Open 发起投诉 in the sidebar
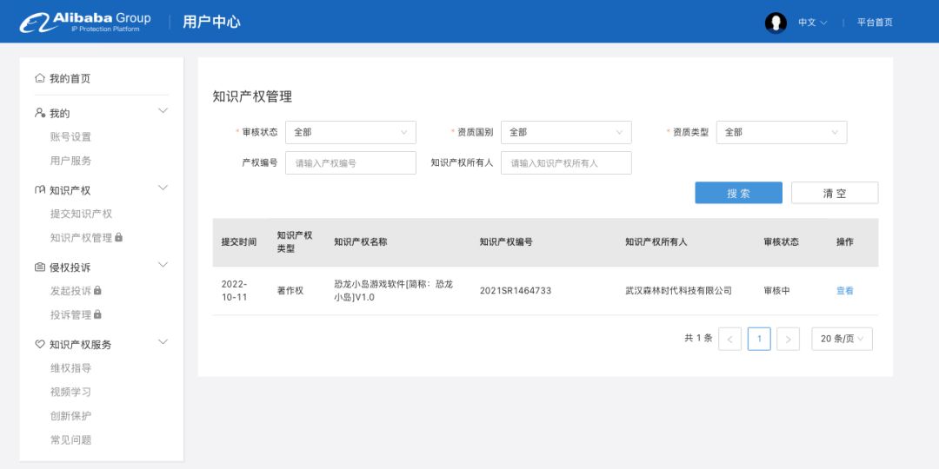Screen dimensions: 939x469 (x=70, y=291)
